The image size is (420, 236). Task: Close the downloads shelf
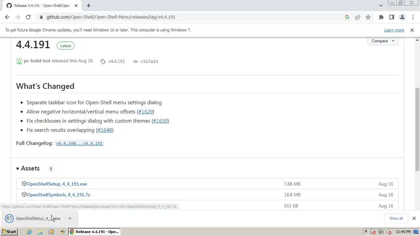[414, 218]
